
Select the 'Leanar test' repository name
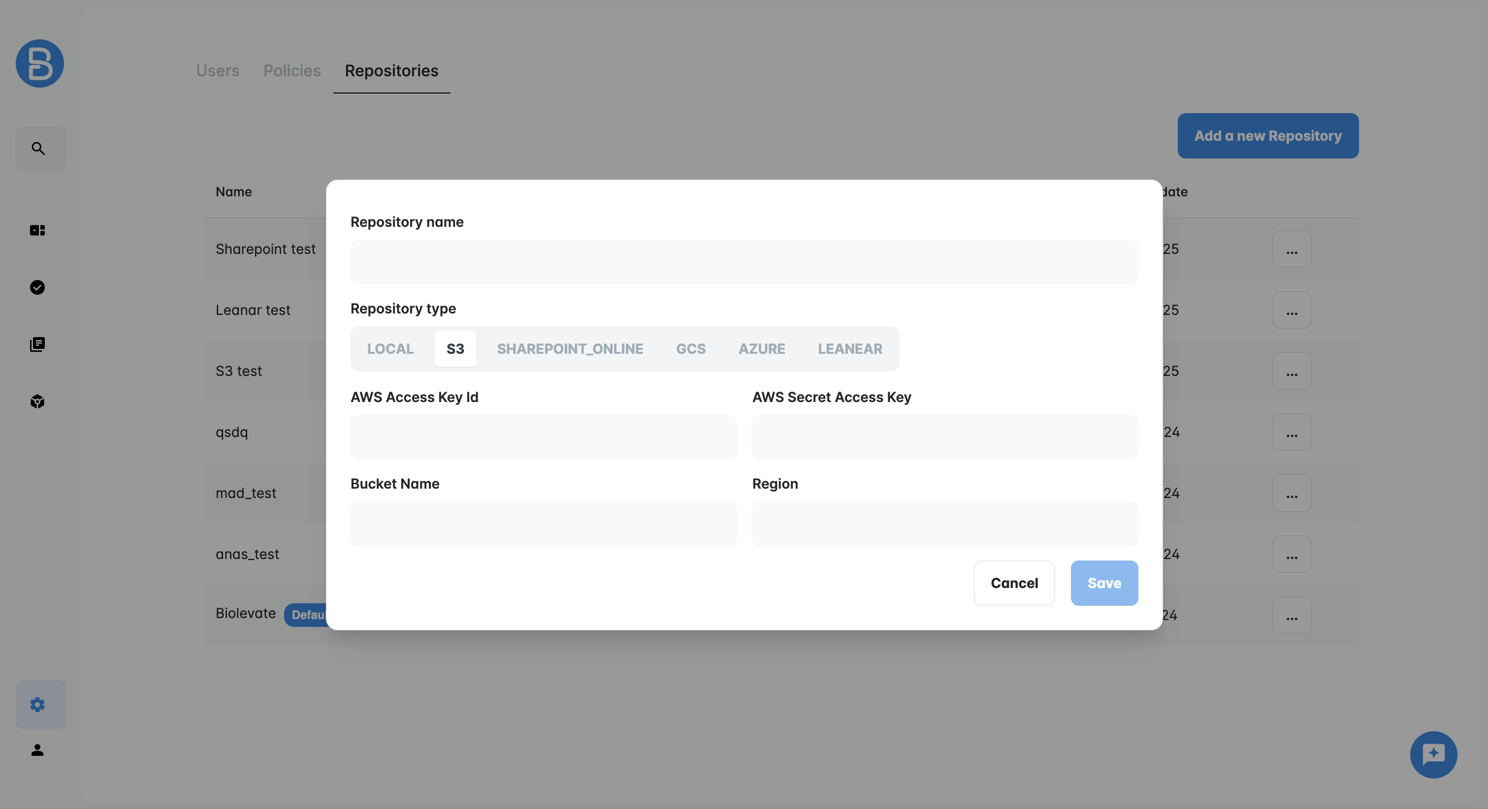tap(253, 310)
